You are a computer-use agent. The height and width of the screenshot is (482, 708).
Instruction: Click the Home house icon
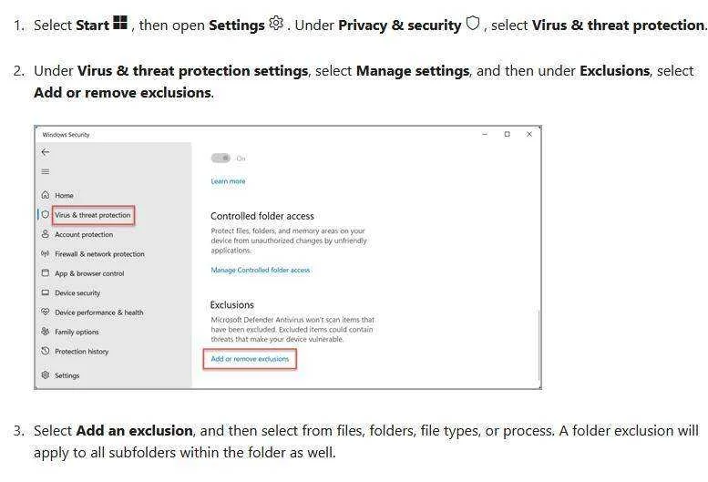[46, 195]
